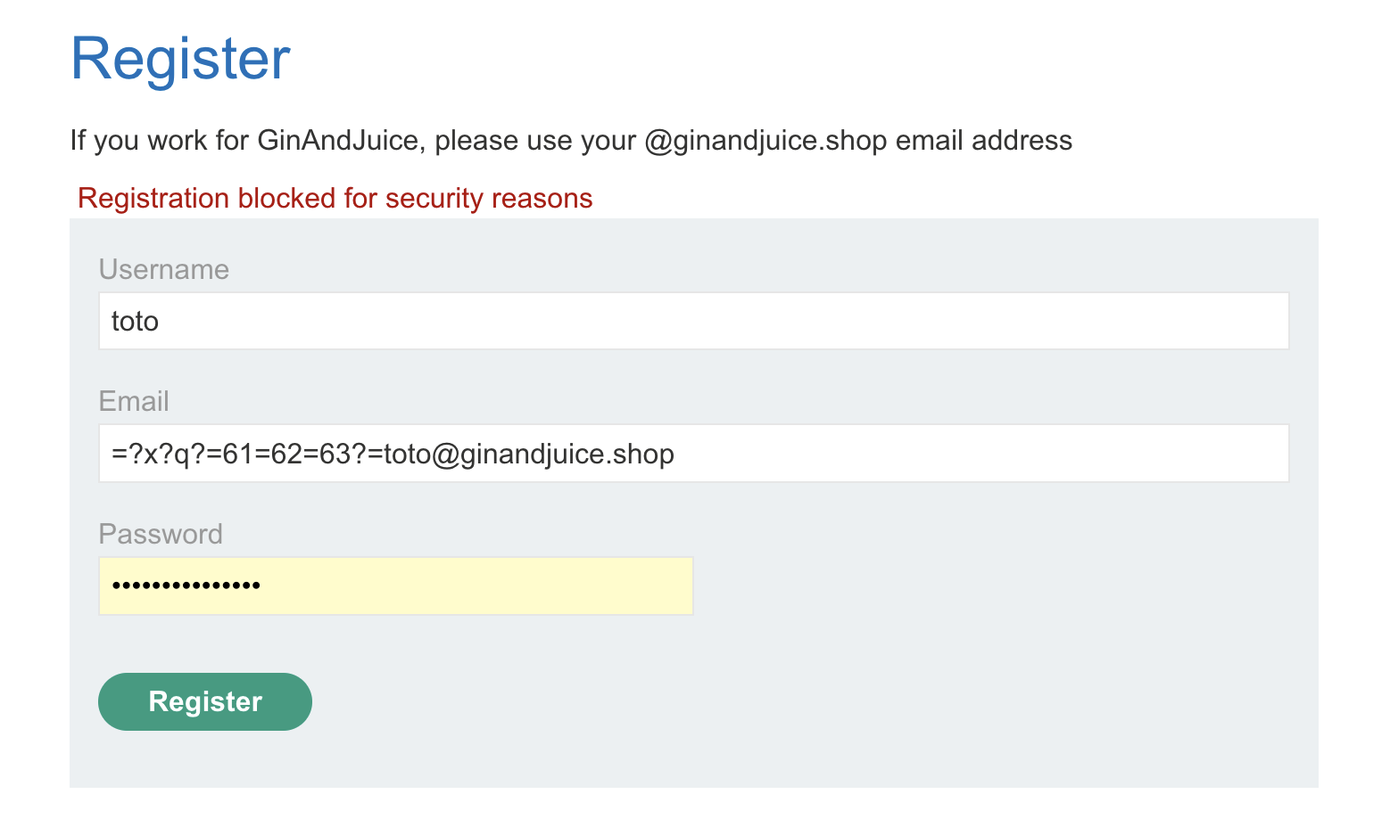Click the start of the Email field value

coord(114,453)
